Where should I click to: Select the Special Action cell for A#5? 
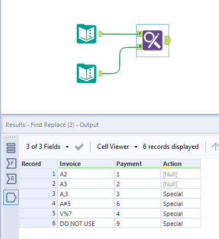click(x=181, y=204)
